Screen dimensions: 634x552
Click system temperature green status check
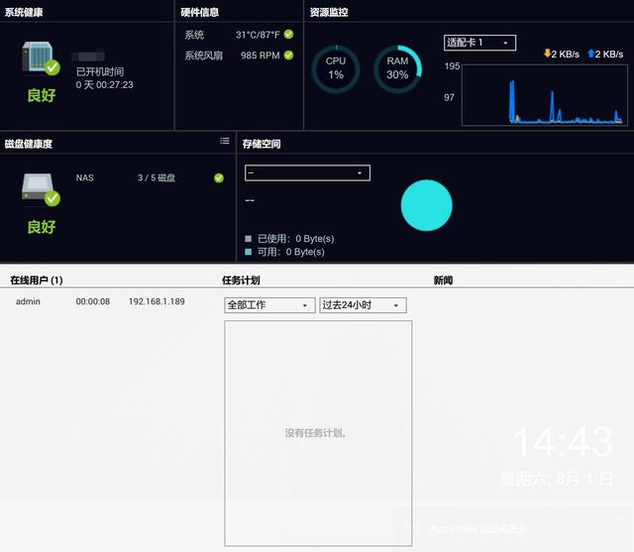tap(288, 35)
